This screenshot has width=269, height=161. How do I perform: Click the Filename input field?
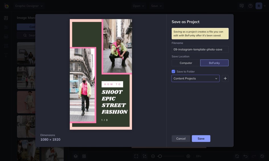point(200,49)
